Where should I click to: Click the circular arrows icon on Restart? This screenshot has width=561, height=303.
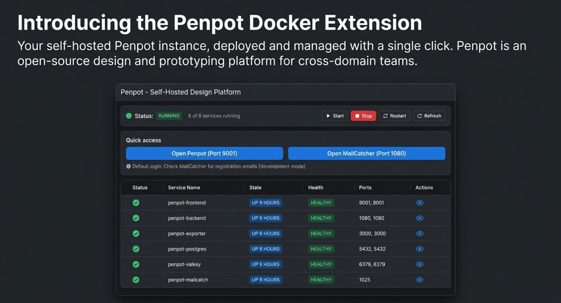pyautogui.click(x=385, y=115)
